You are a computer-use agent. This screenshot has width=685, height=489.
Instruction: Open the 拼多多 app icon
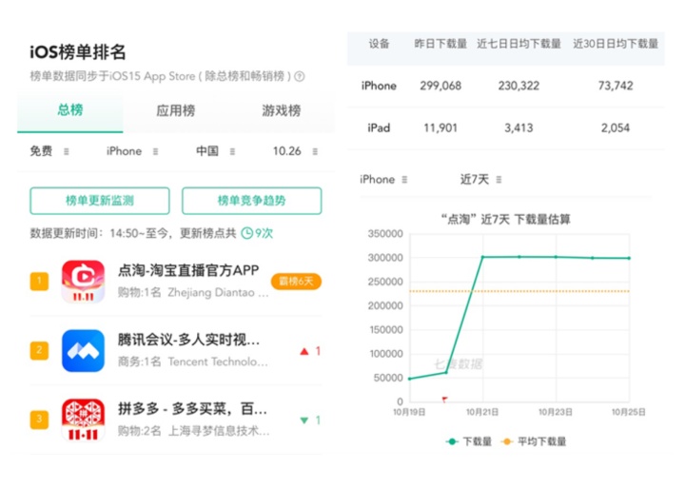click(x=83, y=420)
